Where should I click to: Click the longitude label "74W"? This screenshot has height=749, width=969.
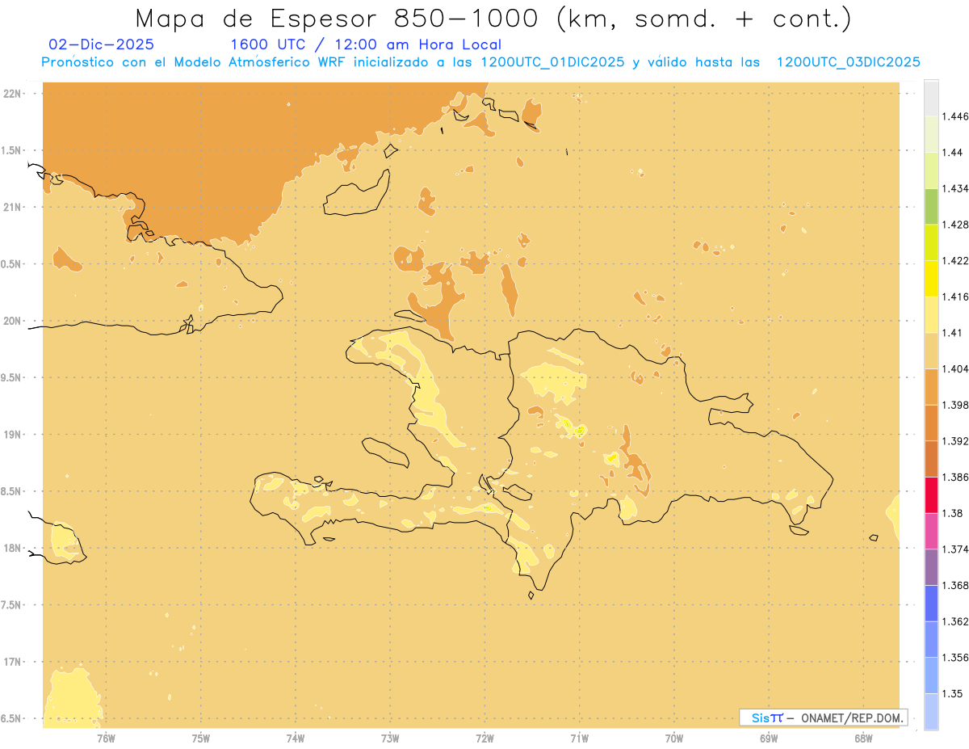click(296, 738)
